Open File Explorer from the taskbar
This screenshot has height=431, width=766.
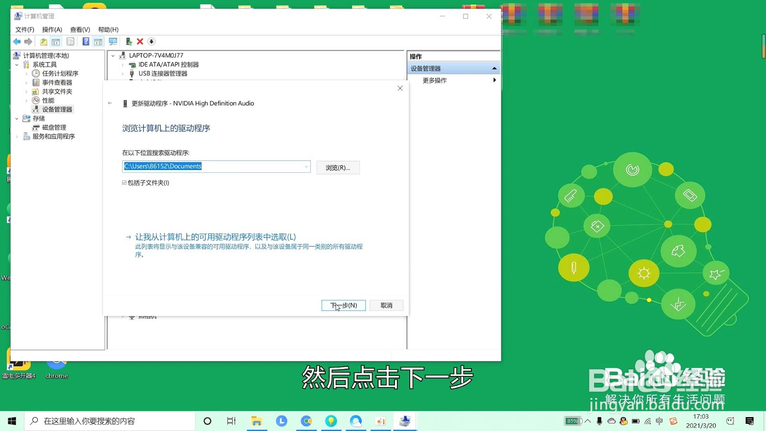tap(257, 421)
